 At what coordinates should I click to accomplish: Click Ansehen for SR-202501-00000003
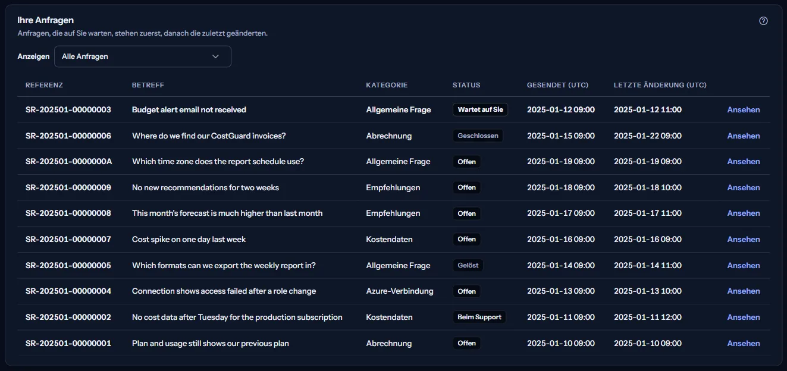point(744,110)
